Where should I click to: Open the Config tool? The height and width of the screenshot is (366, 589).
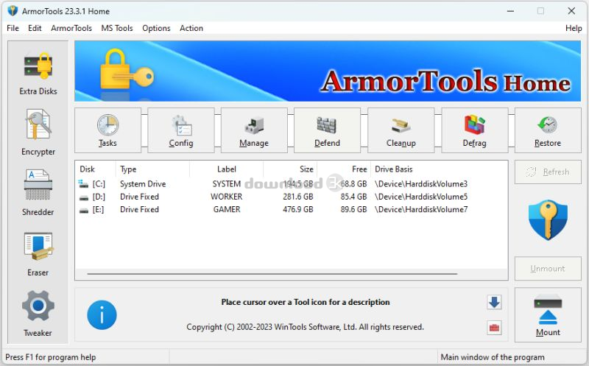click(181, 130)
